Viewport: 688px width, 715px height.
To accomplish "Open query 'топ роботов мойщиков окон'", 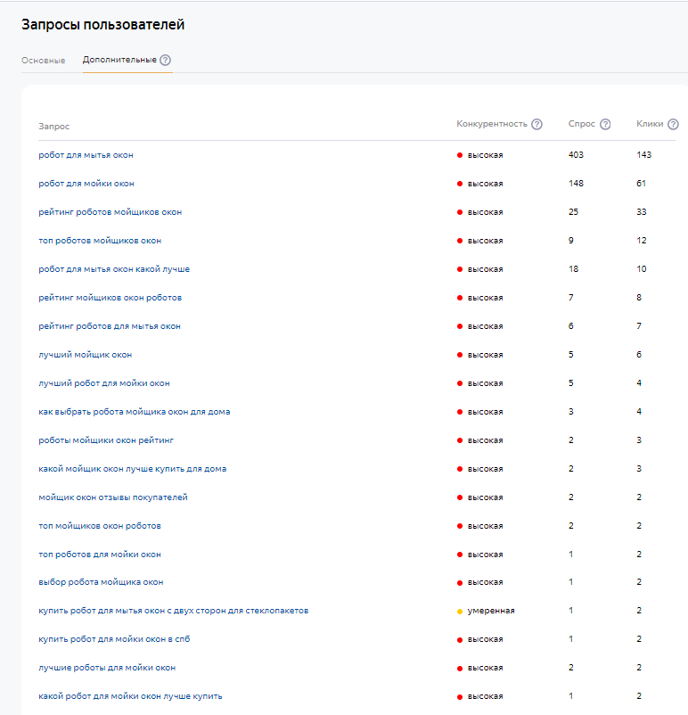I will 100,241.
